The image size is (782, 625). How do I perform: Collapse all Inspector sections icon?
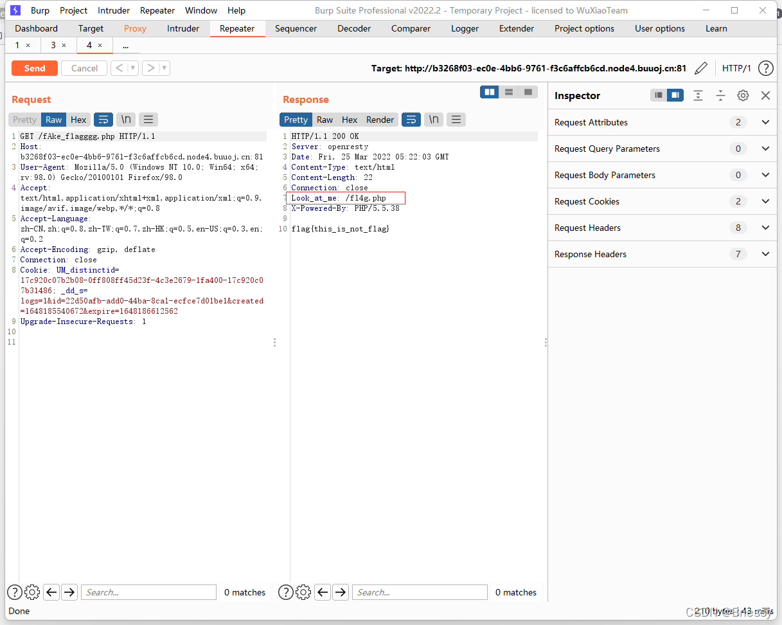coord(721,95)
